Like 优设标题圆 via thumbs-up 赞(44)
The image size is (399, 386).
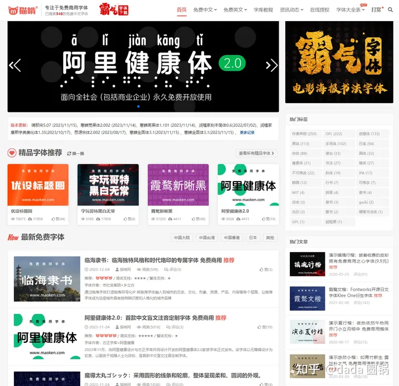coord(58,219)
